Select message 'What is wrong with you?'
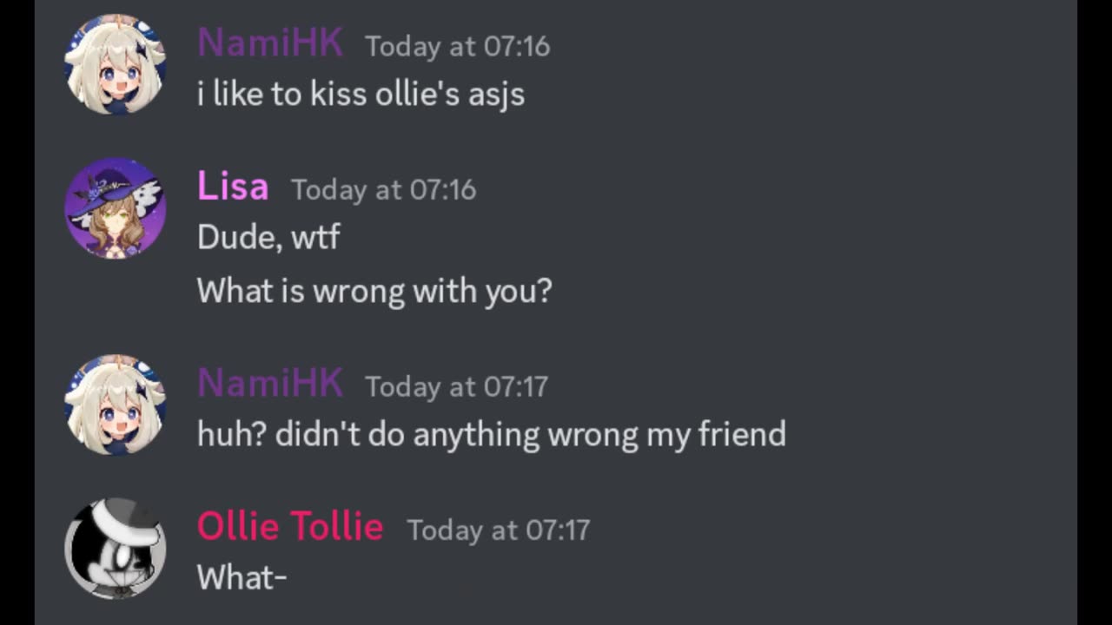This screenshot has width=1112, height=625. [x=374, y=291]
